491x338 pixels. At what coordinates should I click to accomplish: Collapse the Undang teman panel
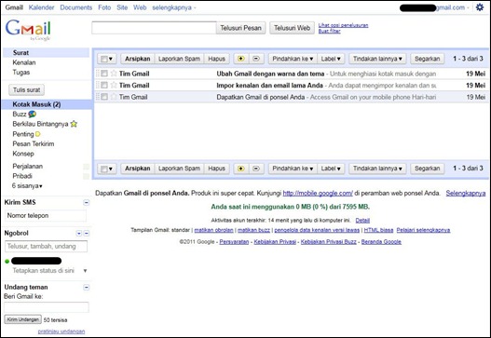coord(87,288)
